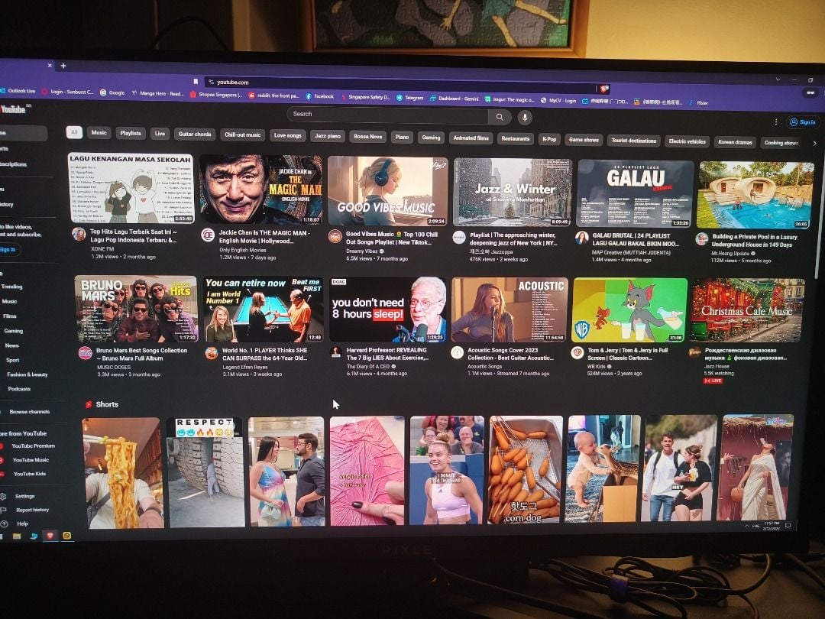Screen dimensions: 825x619
Task: Open 'you don't need 8 hours sleep' thumbnail
Action: coord(387,309)
